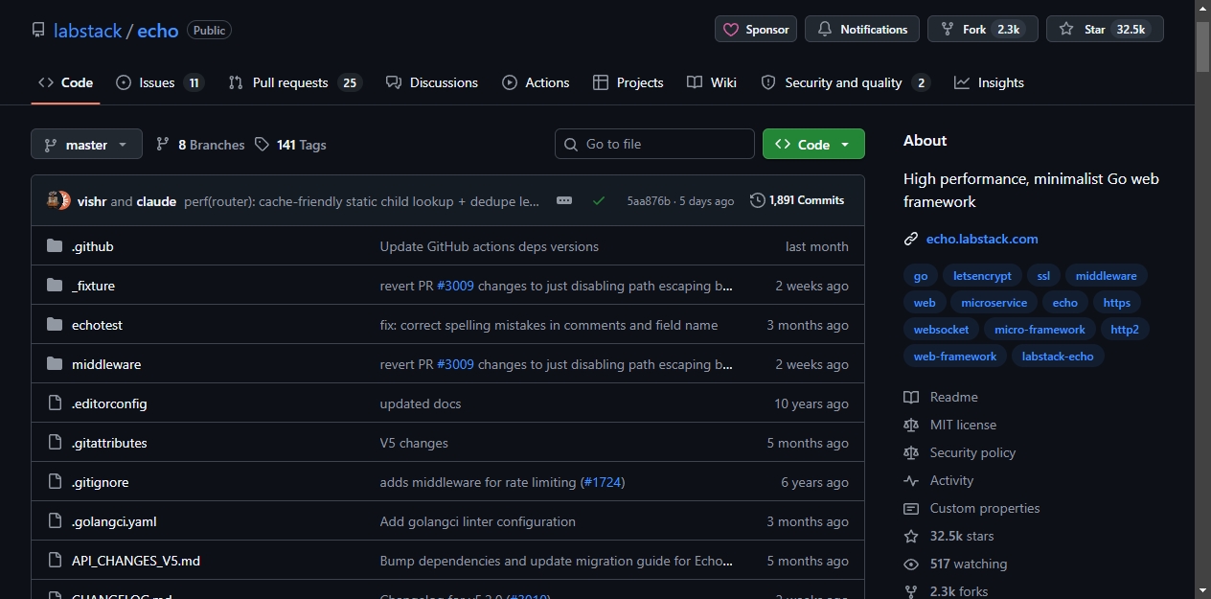Open 'updated docs' commit message
Image resolution: width=1211 pixels, height=599 pixels.
pos(421,403)
